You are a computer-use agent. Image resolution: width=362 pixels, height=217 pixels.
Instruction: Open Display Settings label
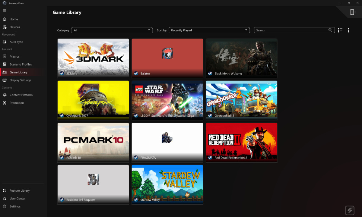pyautogui.click(x=20, y=80)
